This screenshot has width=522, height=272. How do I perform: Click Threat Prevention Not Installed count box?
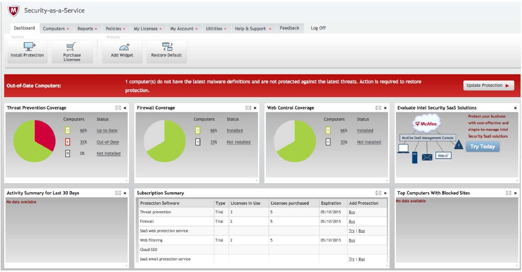click(68, 154)
